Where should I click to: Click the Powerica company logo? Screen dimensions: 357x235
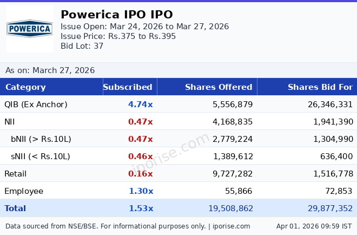point(30,29)
